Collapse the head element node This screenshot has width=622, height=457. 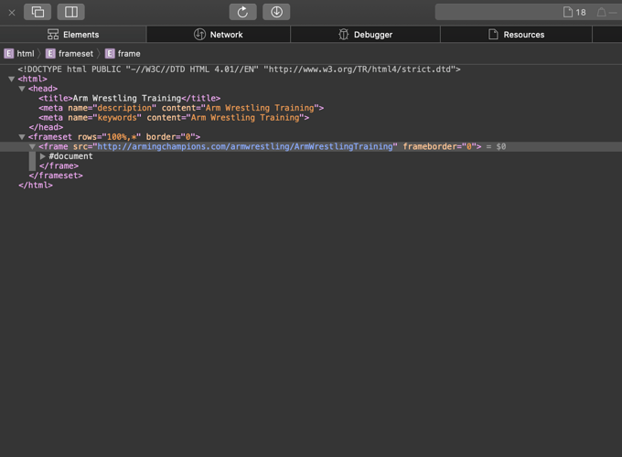(x=22, y=89)
